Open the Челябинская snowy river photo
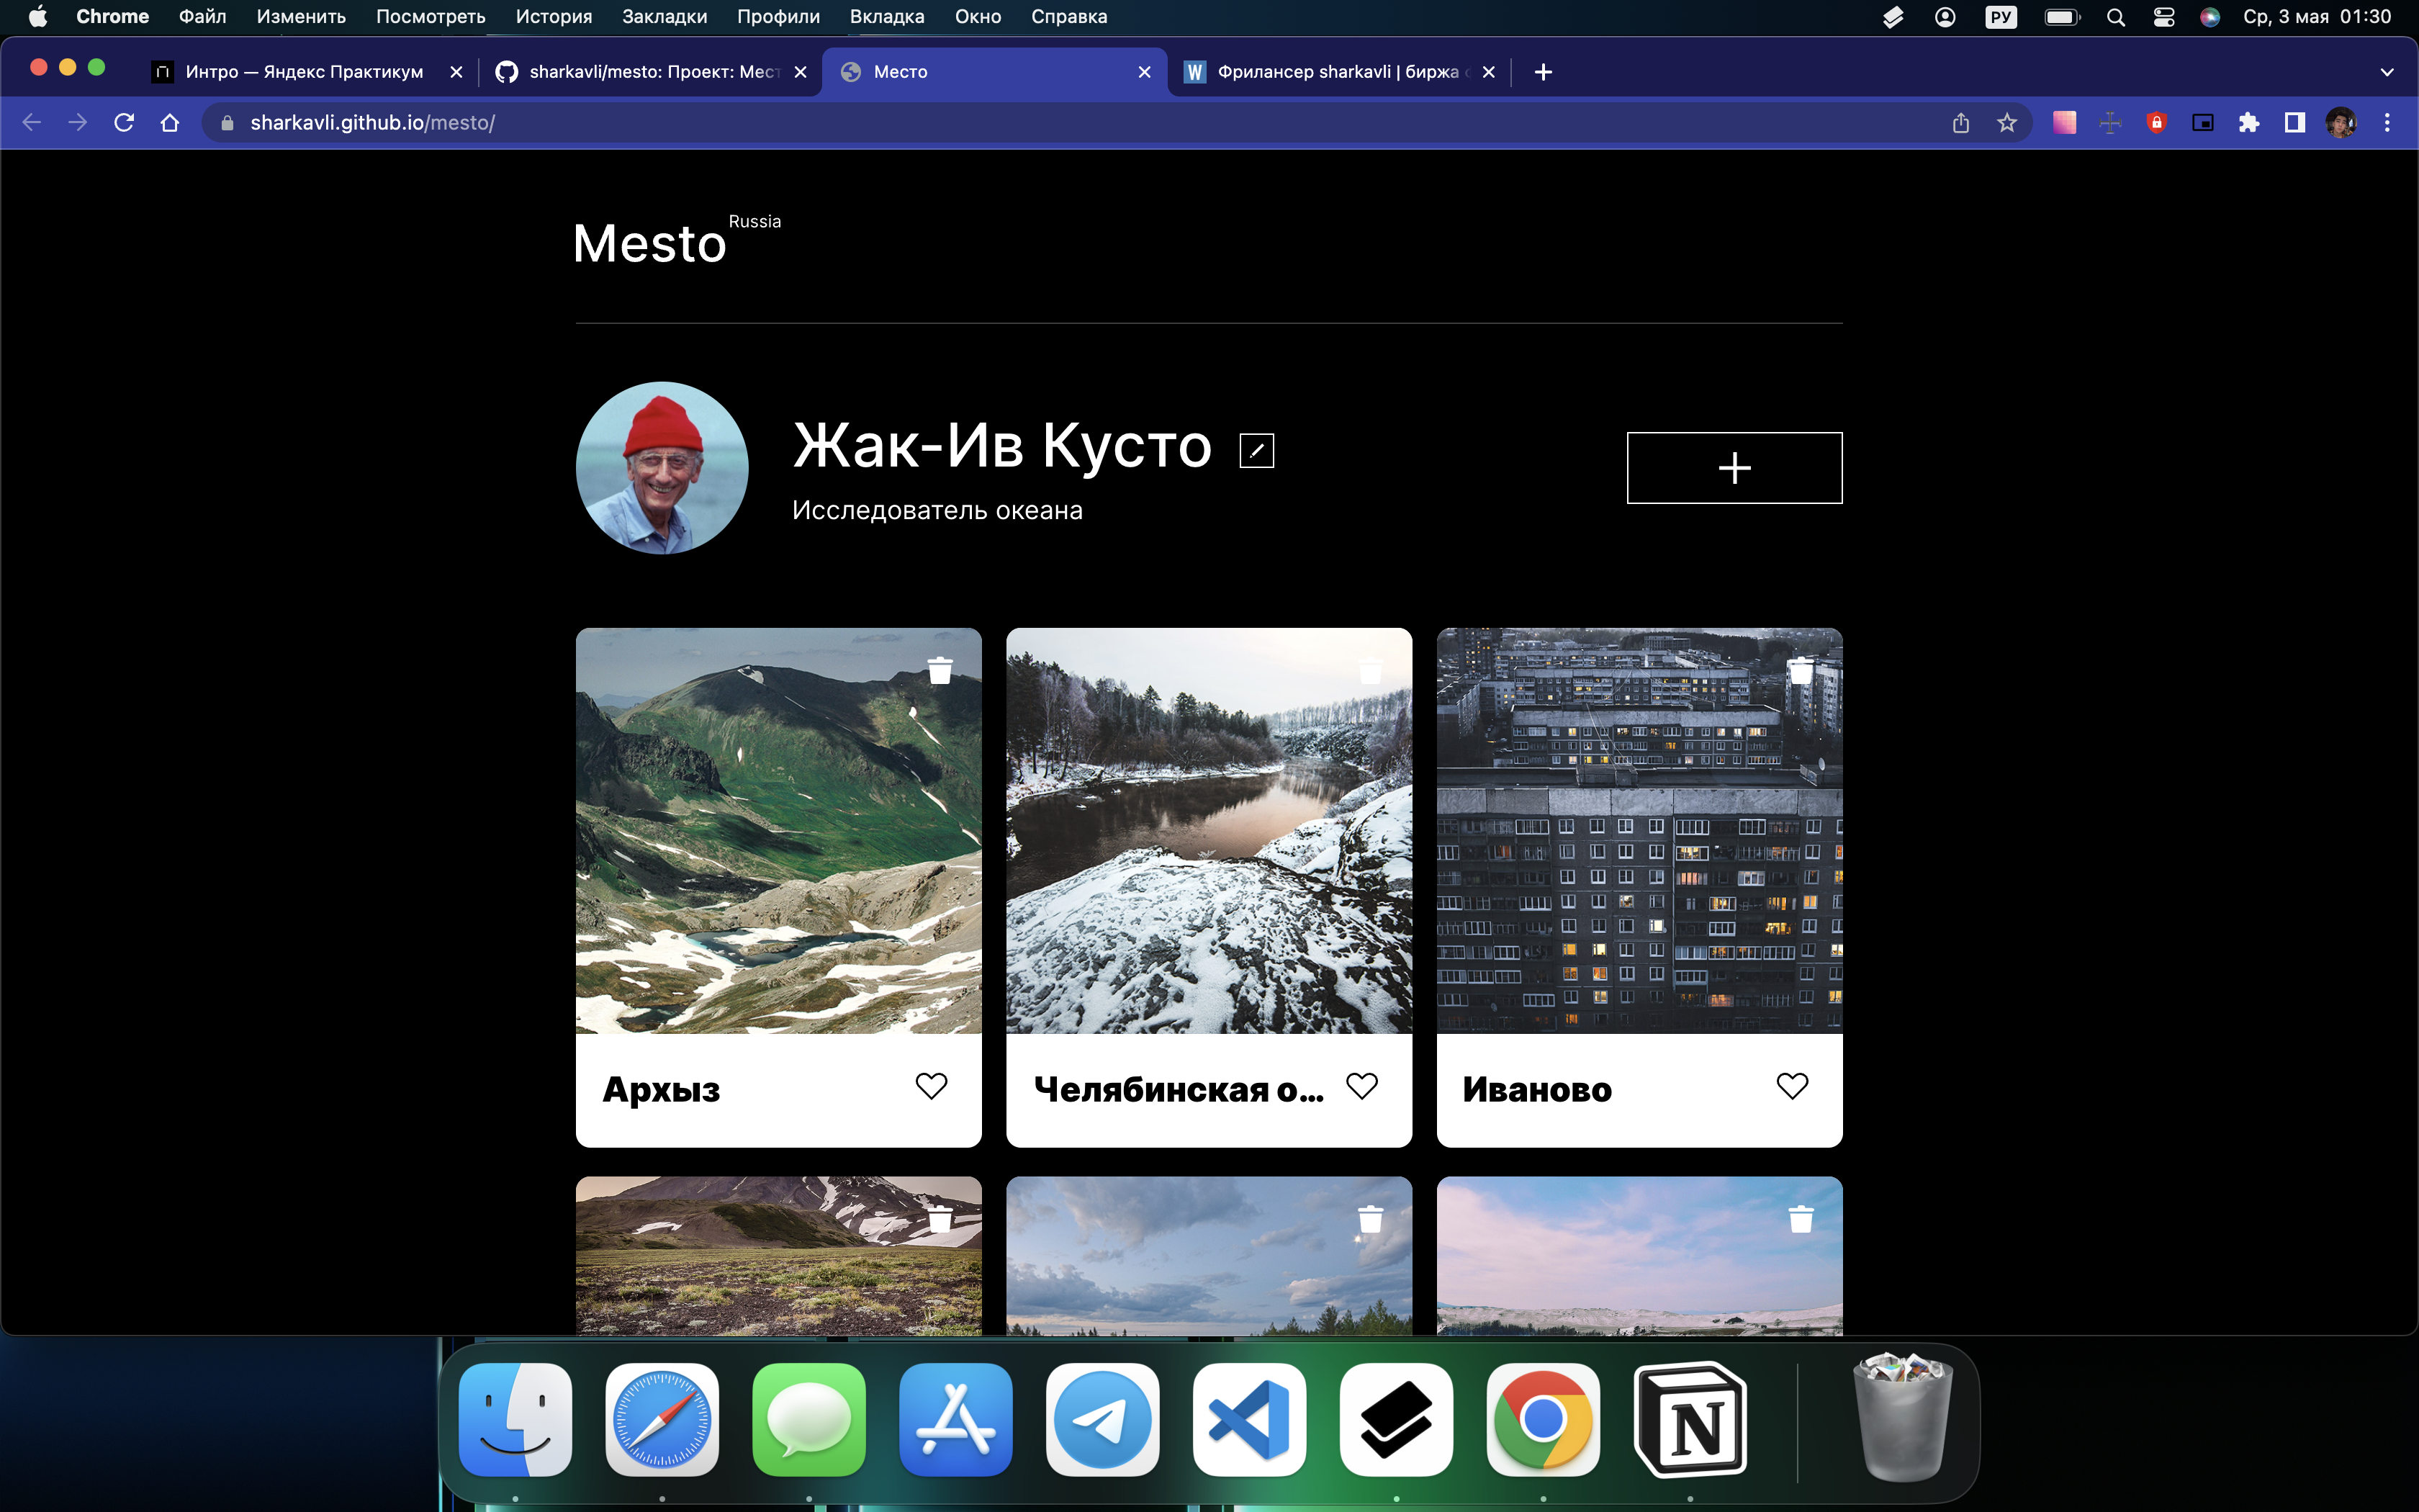 (x=1209, y=831)
